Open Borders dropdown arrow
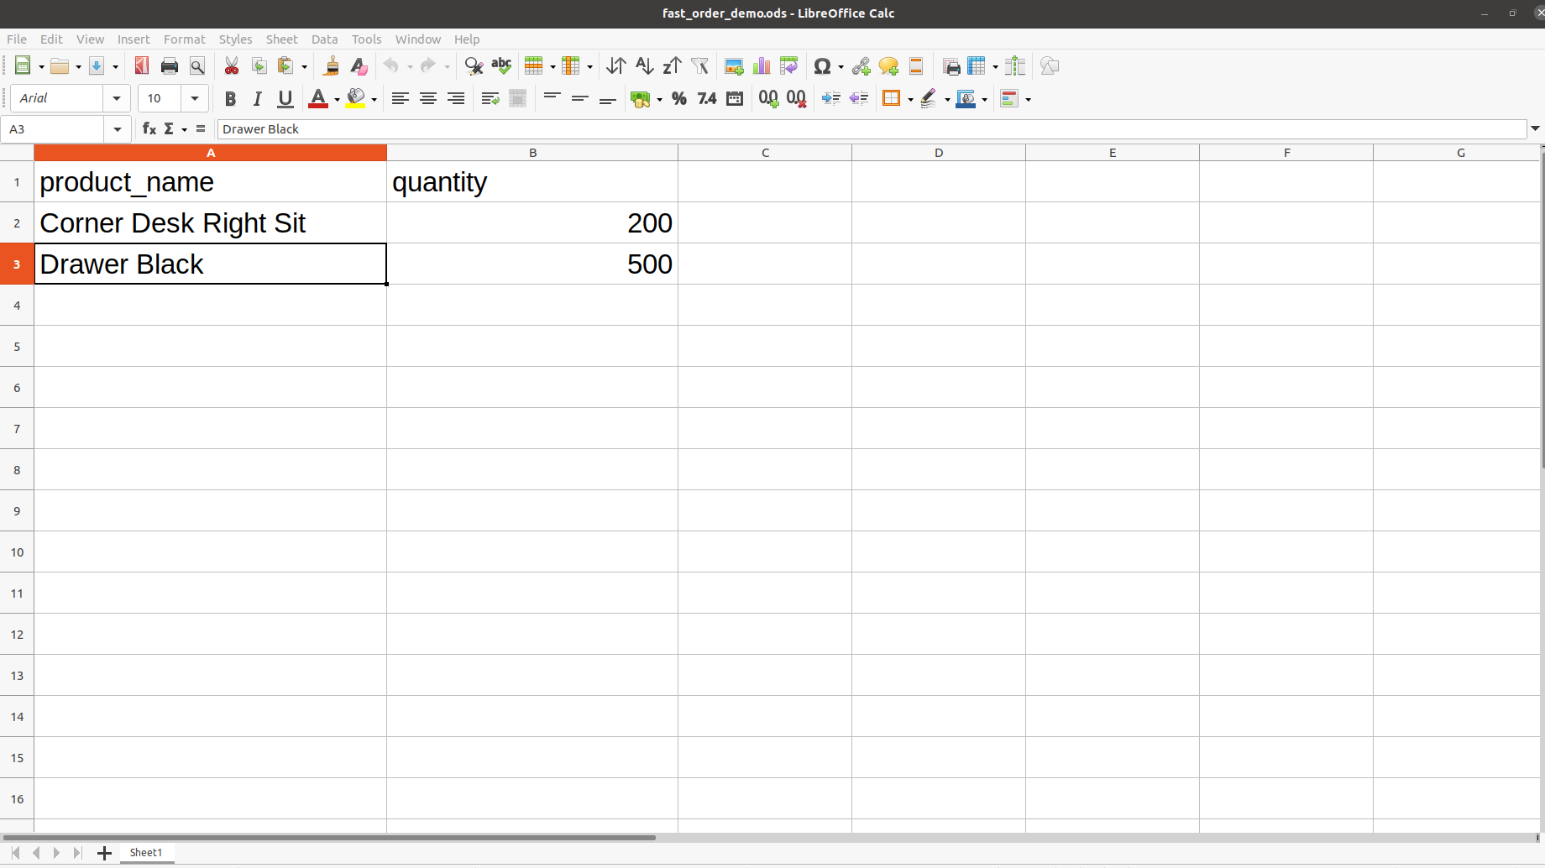 pos(911,100)
